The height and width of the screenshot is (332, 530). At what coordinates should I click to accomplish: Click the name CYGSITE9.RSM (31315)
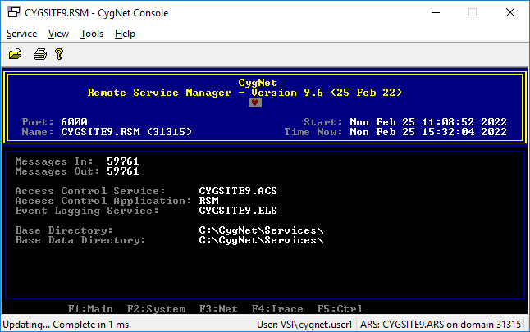[x=126, y=131]
